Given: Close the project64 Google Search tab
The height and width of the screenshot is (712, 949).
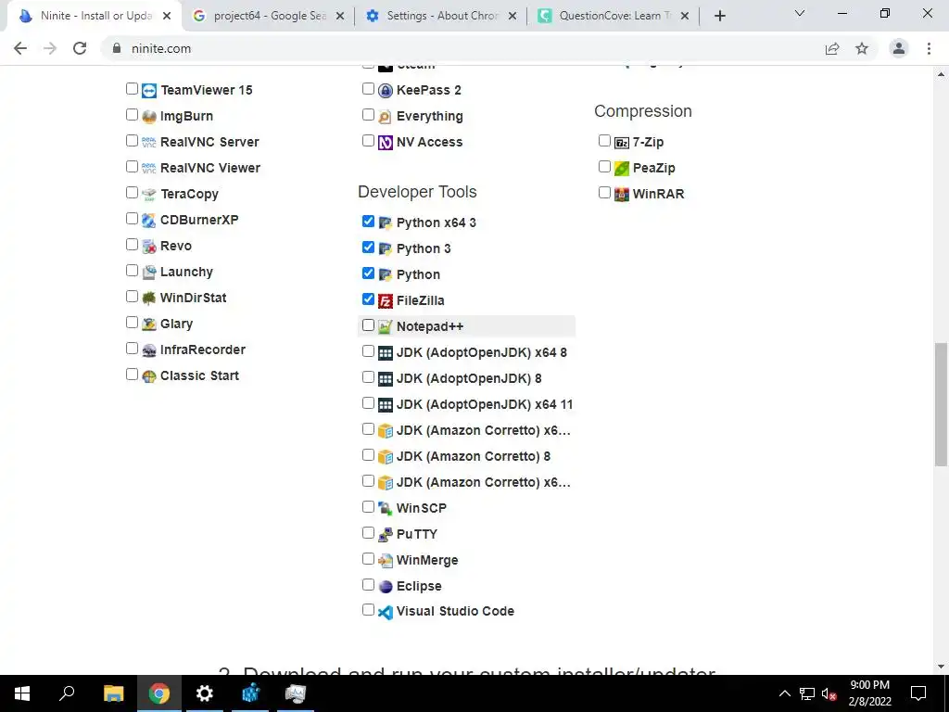Looking at the screenshot, I should (340, 17).
